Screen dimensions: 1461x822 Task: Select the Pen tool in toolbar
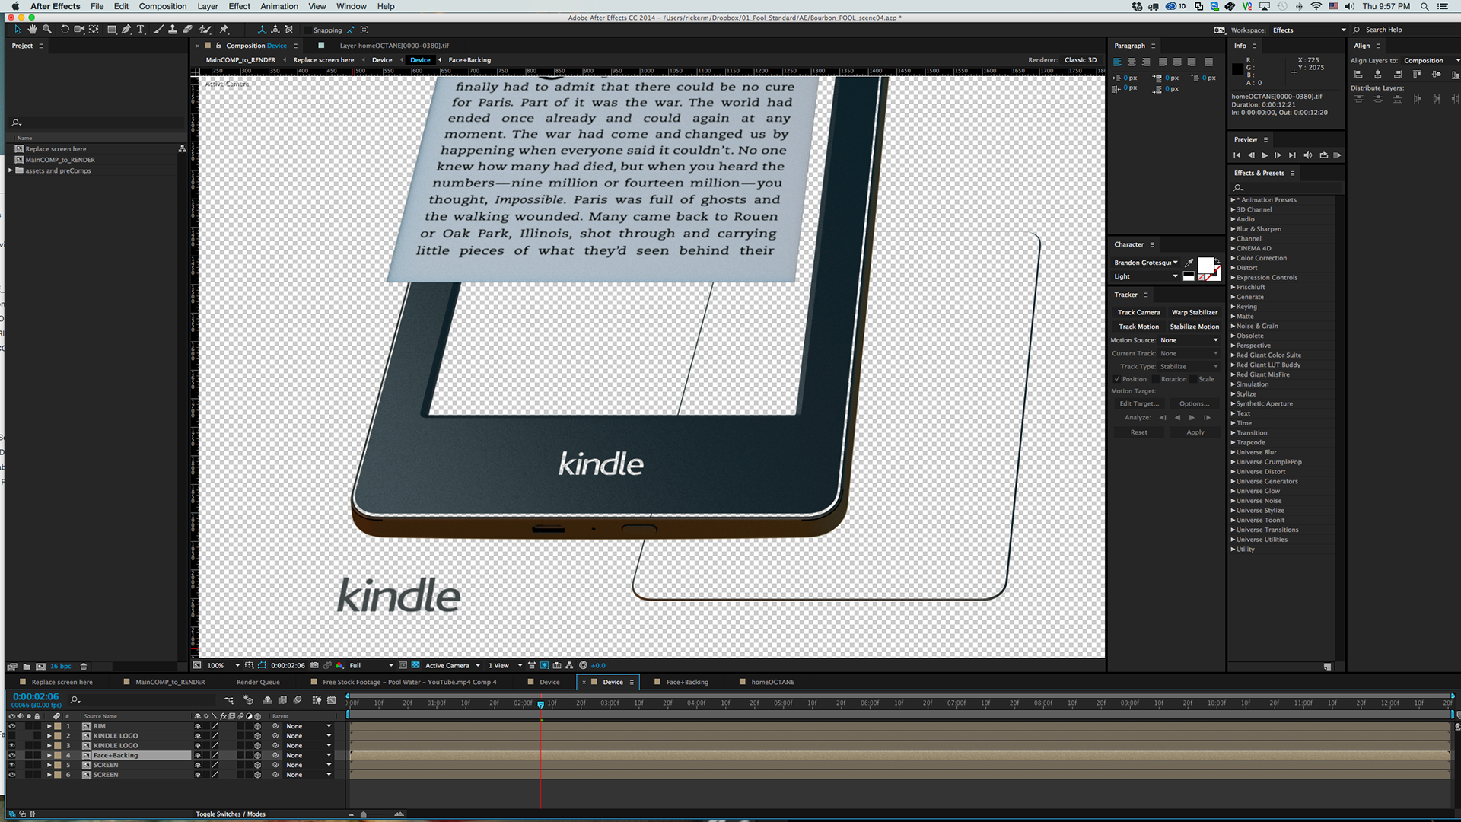click(x=126, y=30)
